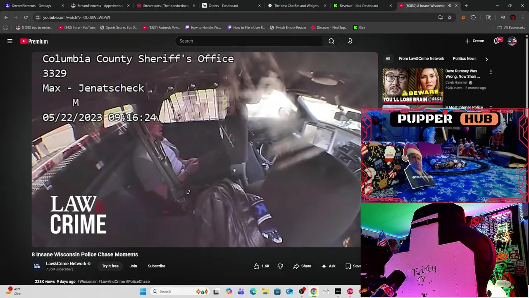
Task: Like the video with thumbs up
Action: click(x=261, y=266)
